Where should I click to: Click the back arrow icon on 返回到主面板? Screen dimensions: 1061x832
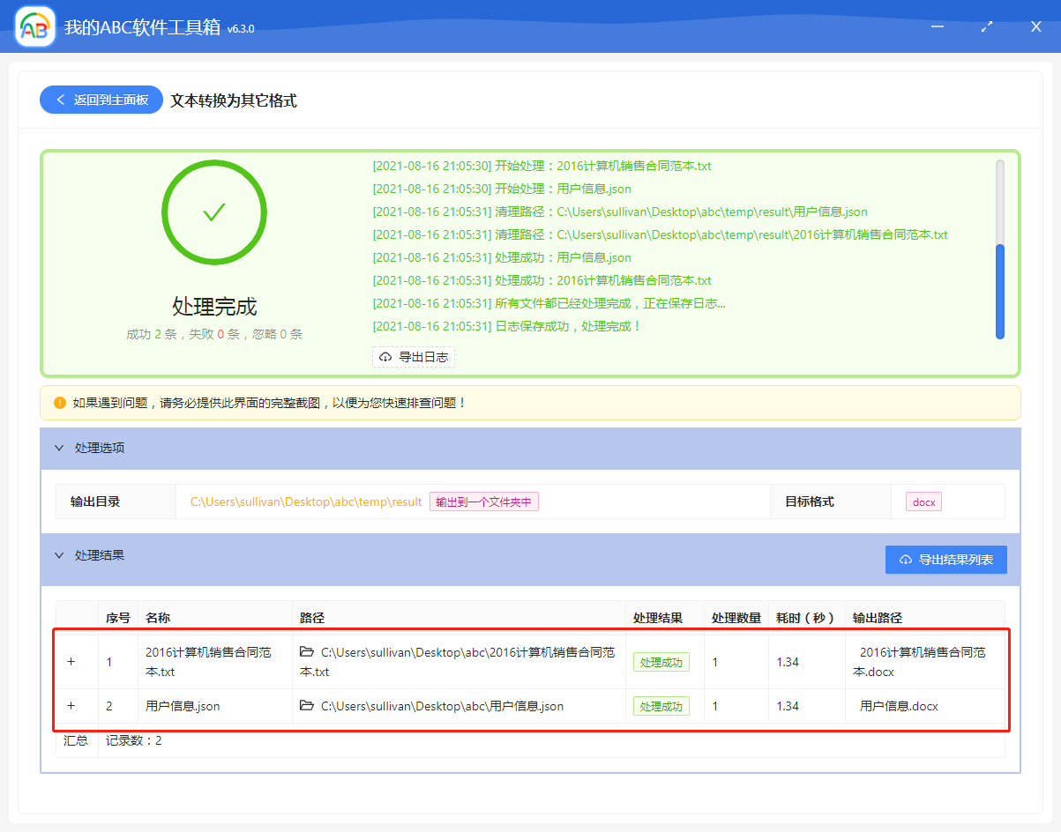(61, 100)
